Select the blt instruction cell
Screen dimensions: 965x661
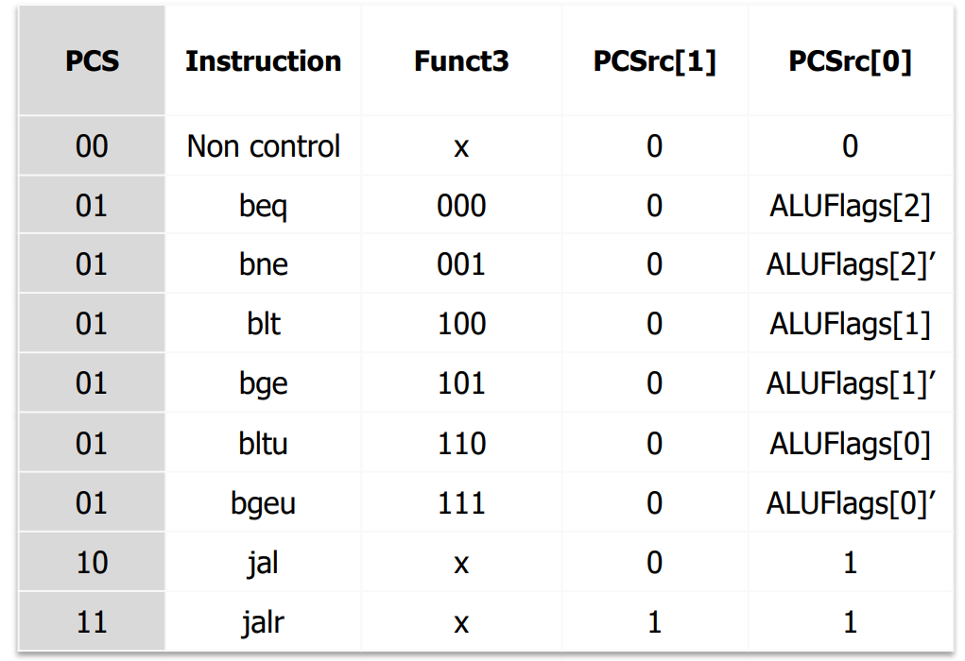[x=264, y=325]
